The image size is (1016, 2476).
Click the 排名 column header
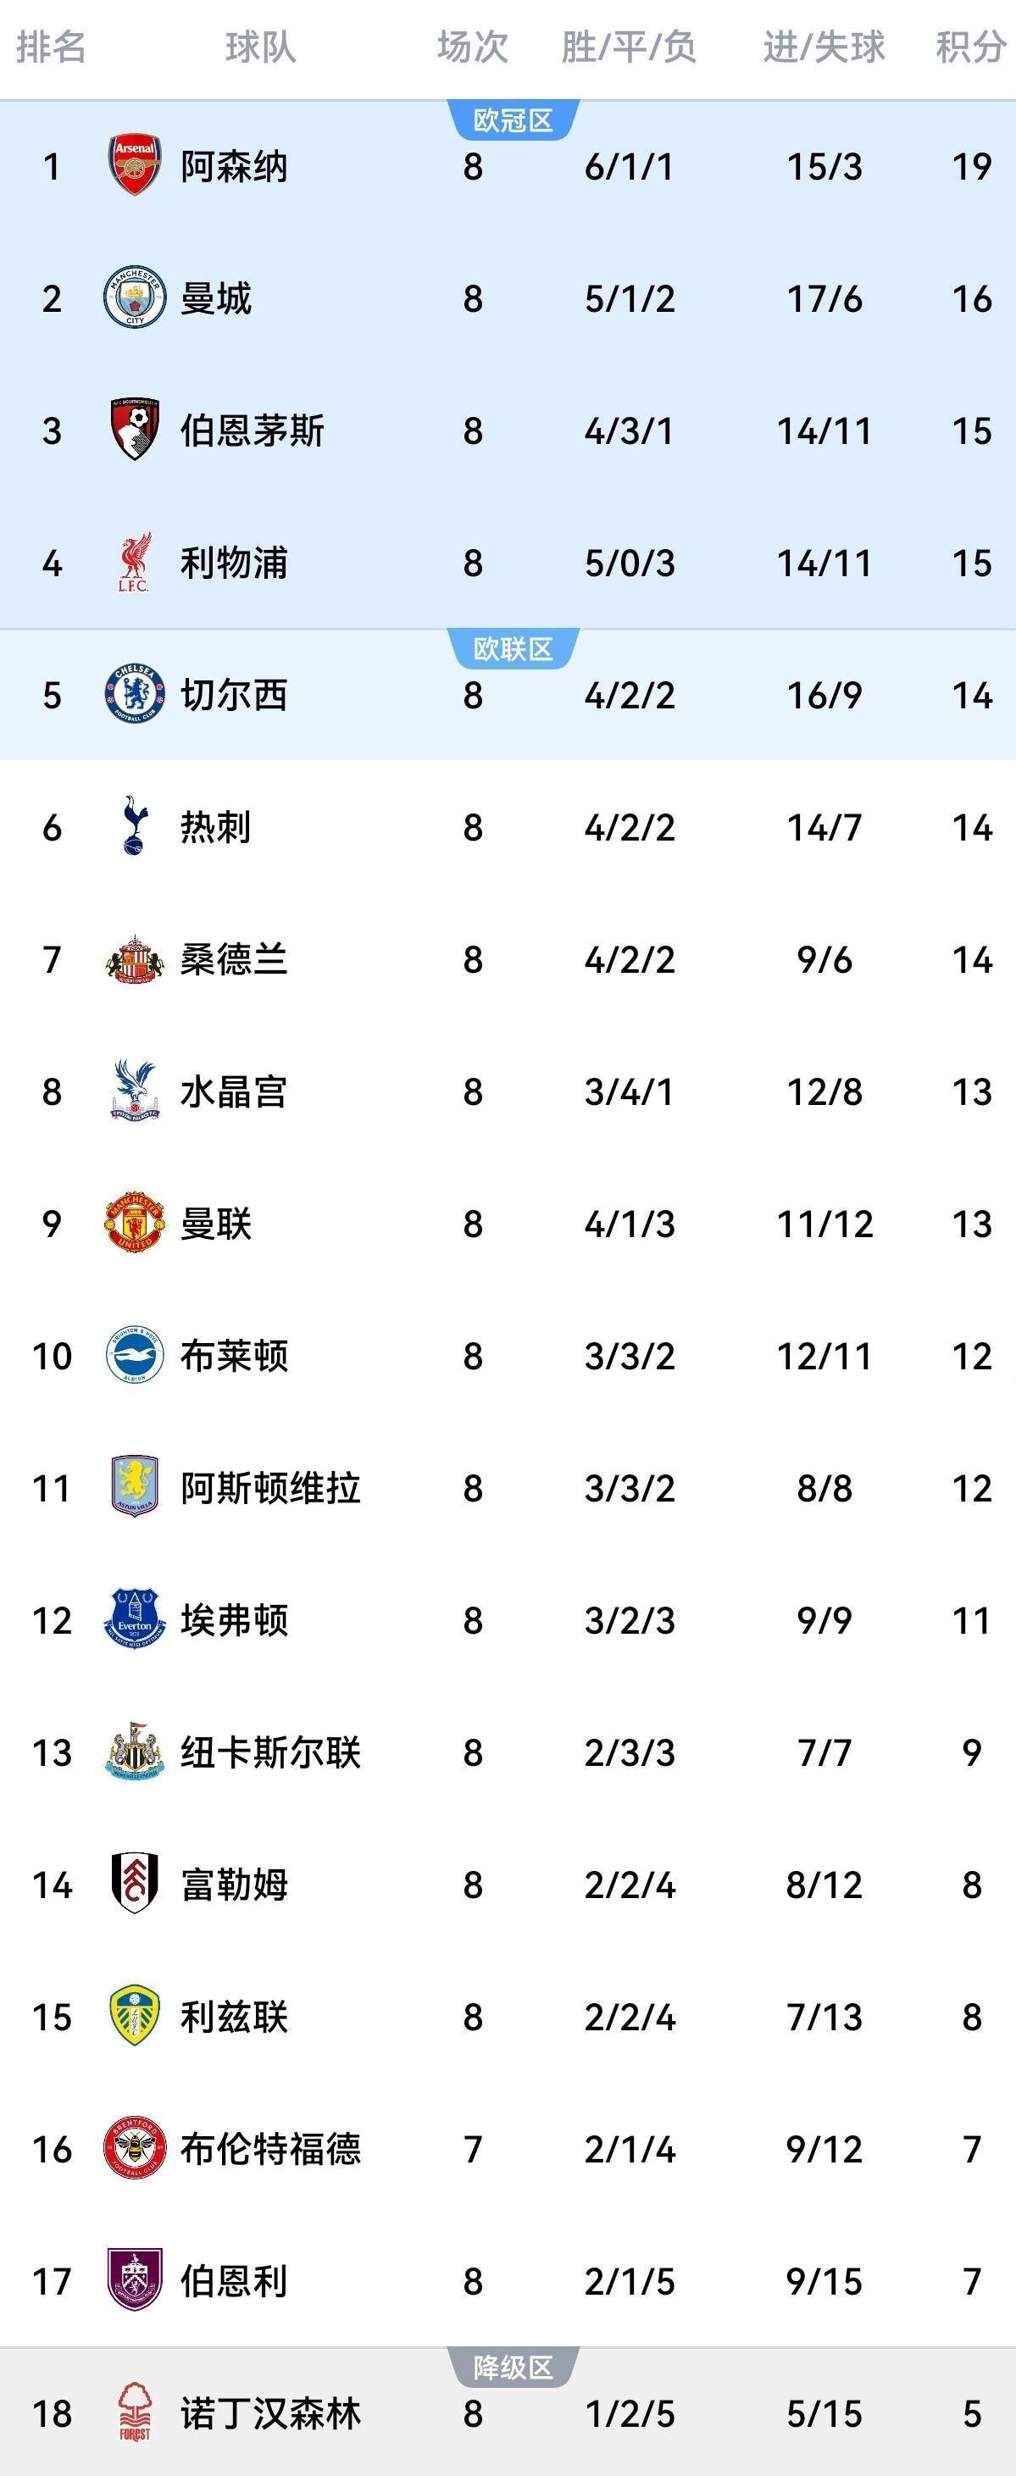(51, 46)
